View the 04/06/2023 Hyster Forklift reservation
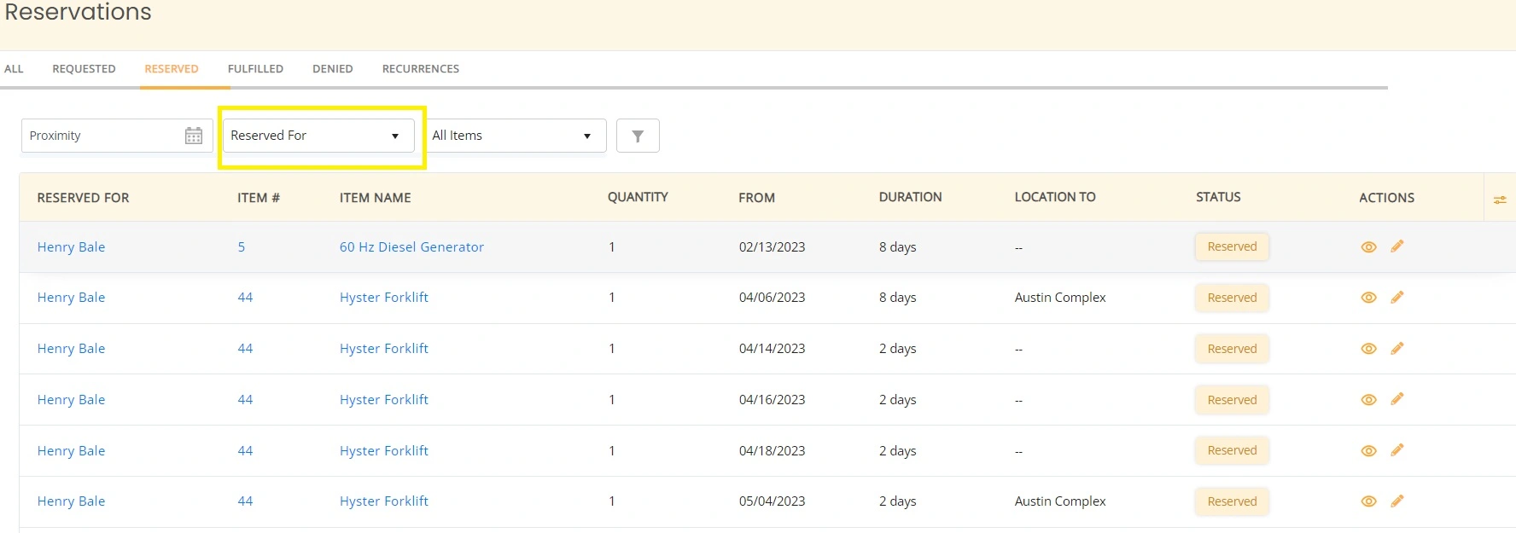1516x533 pixels. (1368, 298)
